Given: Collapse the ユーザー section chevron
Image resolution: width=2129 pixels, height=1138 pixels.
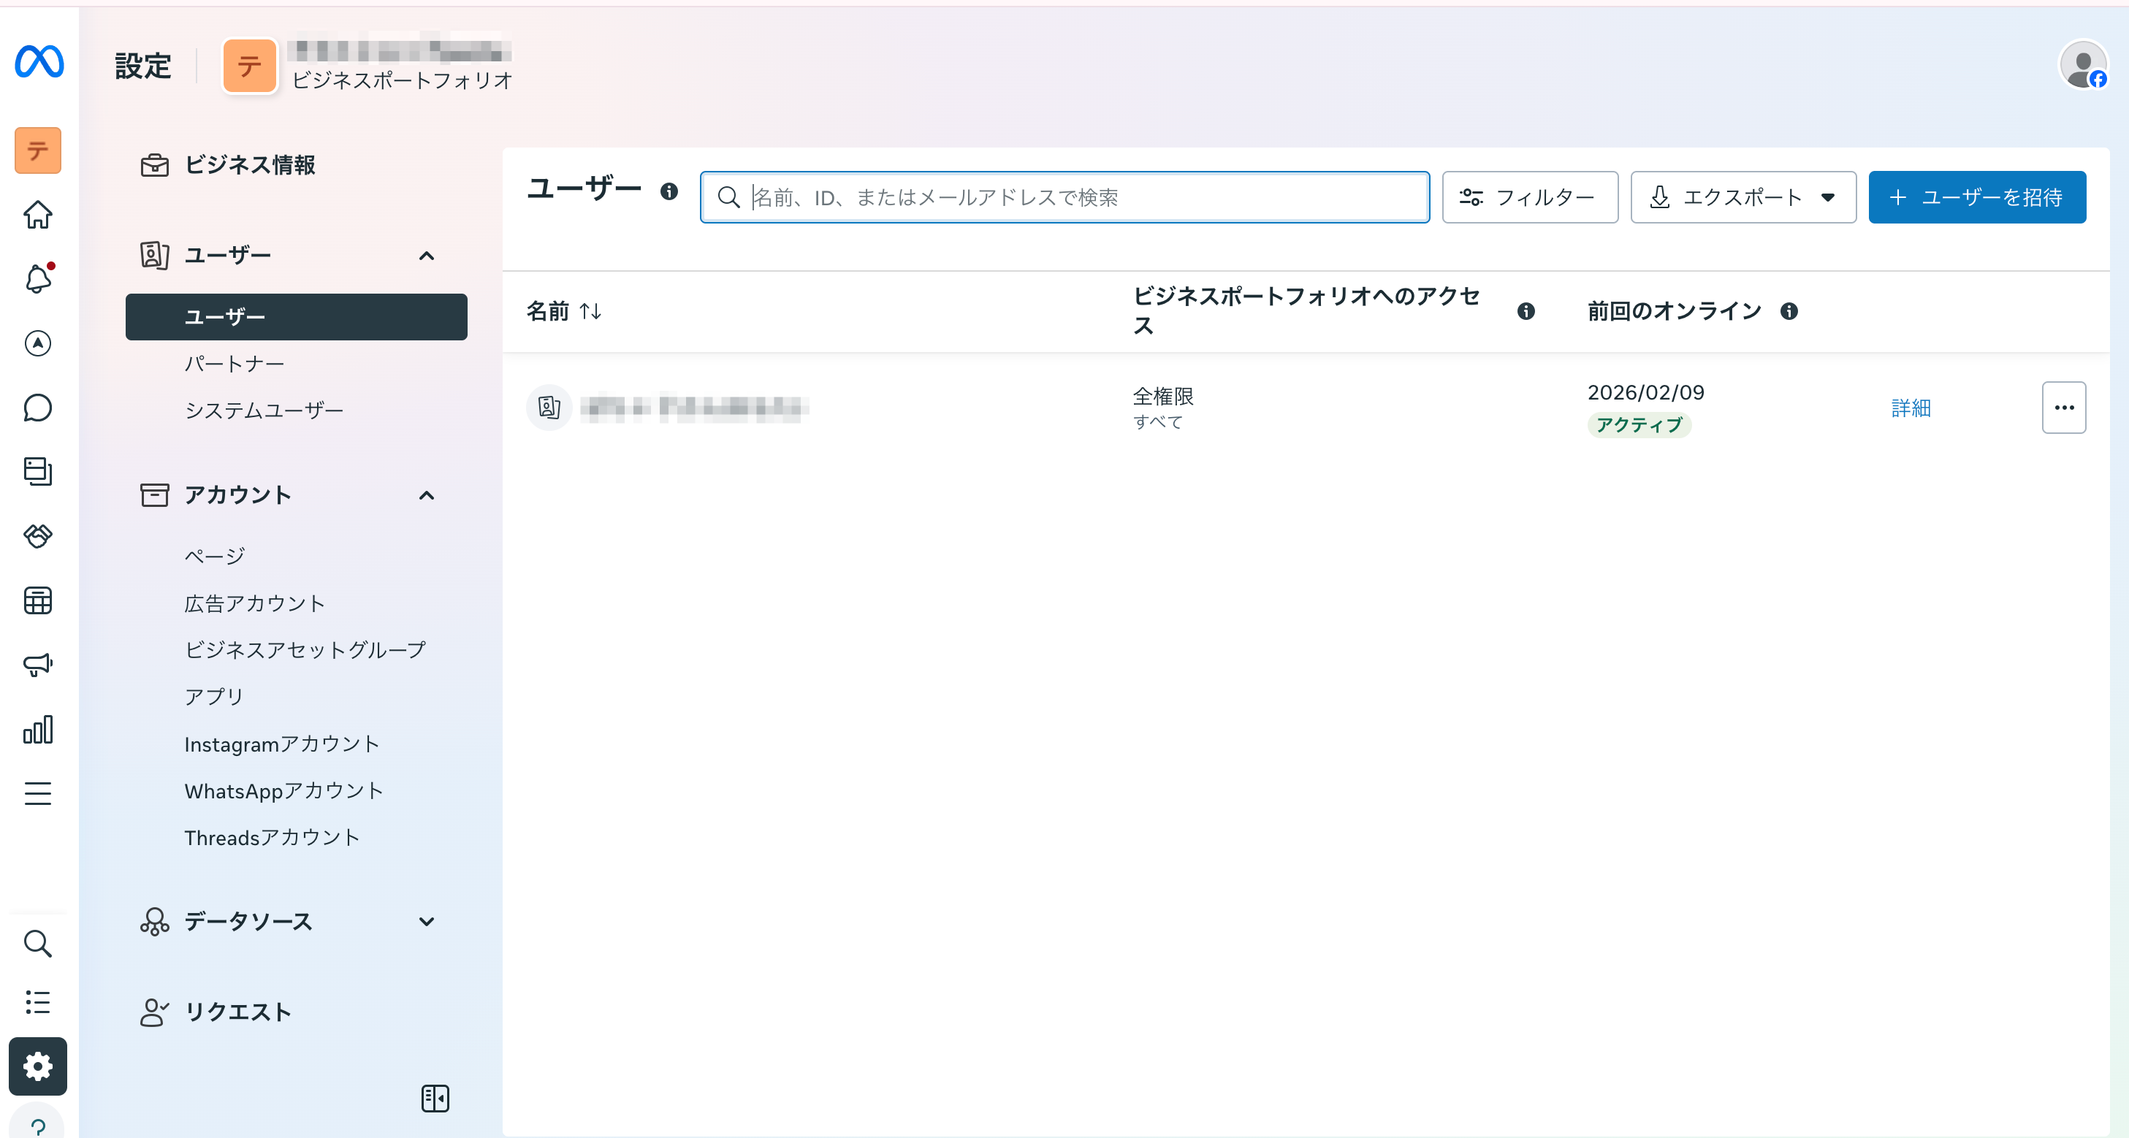Looking at the screenshot, I should pos(427,256).
